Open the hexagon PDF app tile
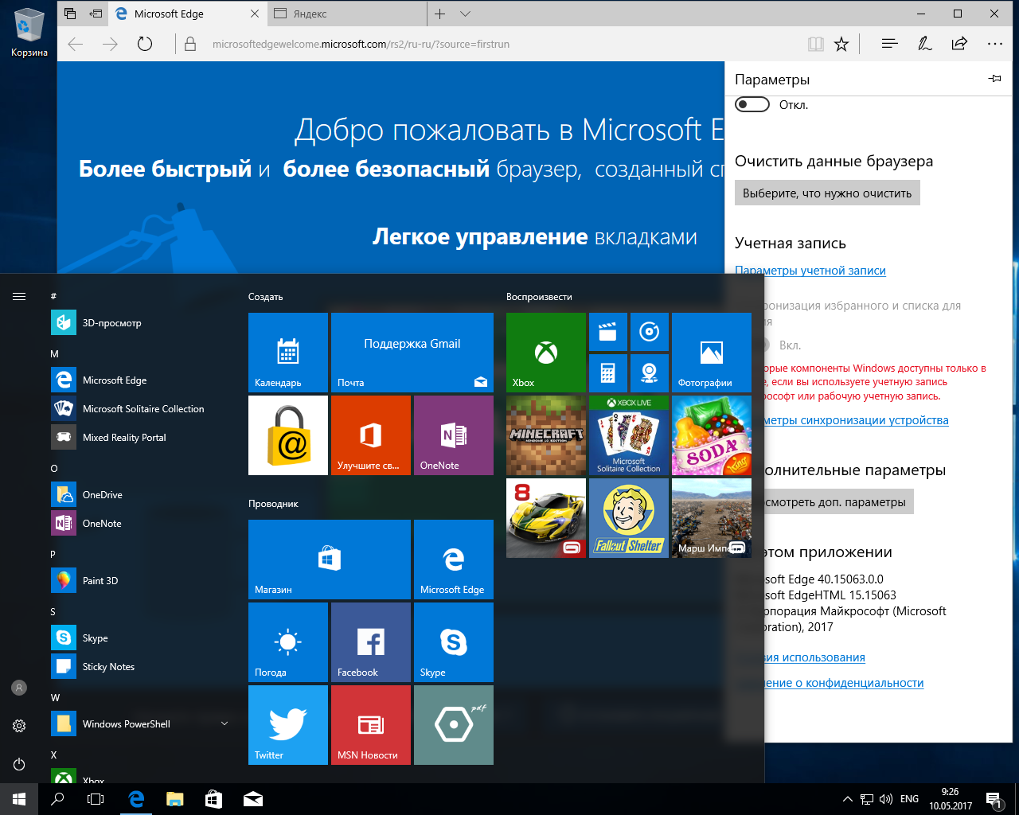 coord(454,725)
